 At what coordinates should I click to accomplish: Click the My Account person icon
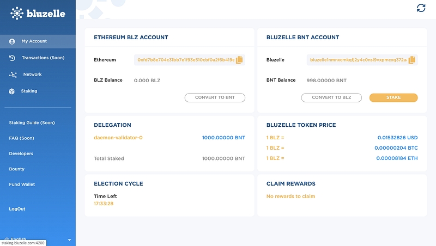coord(12,41)
